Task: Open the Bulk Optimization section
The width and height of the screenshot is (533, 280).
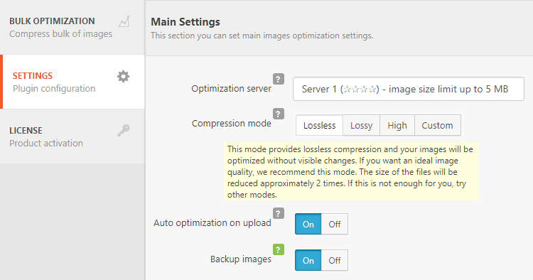Action: coord(72,27)
